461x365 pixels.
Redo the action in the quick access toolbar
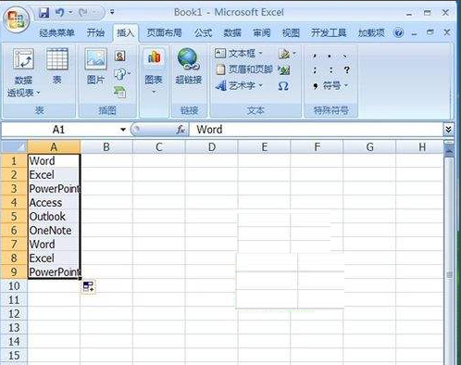(x=83, y=12)
